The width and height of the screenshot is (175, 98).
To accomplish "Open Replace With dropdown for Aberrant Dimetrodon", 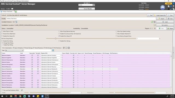I will (x=61, y=80).
